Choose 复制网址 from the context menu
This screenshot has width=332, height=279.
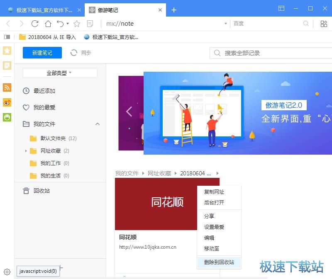point(219,192)
